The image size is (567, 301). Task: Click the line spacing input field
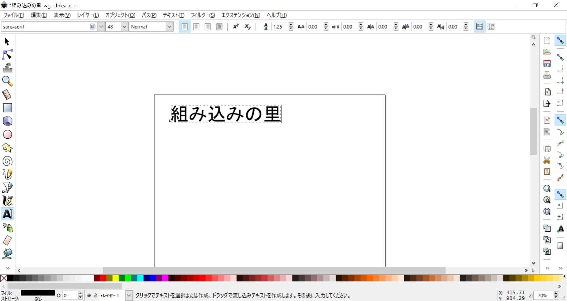point(280,27)
